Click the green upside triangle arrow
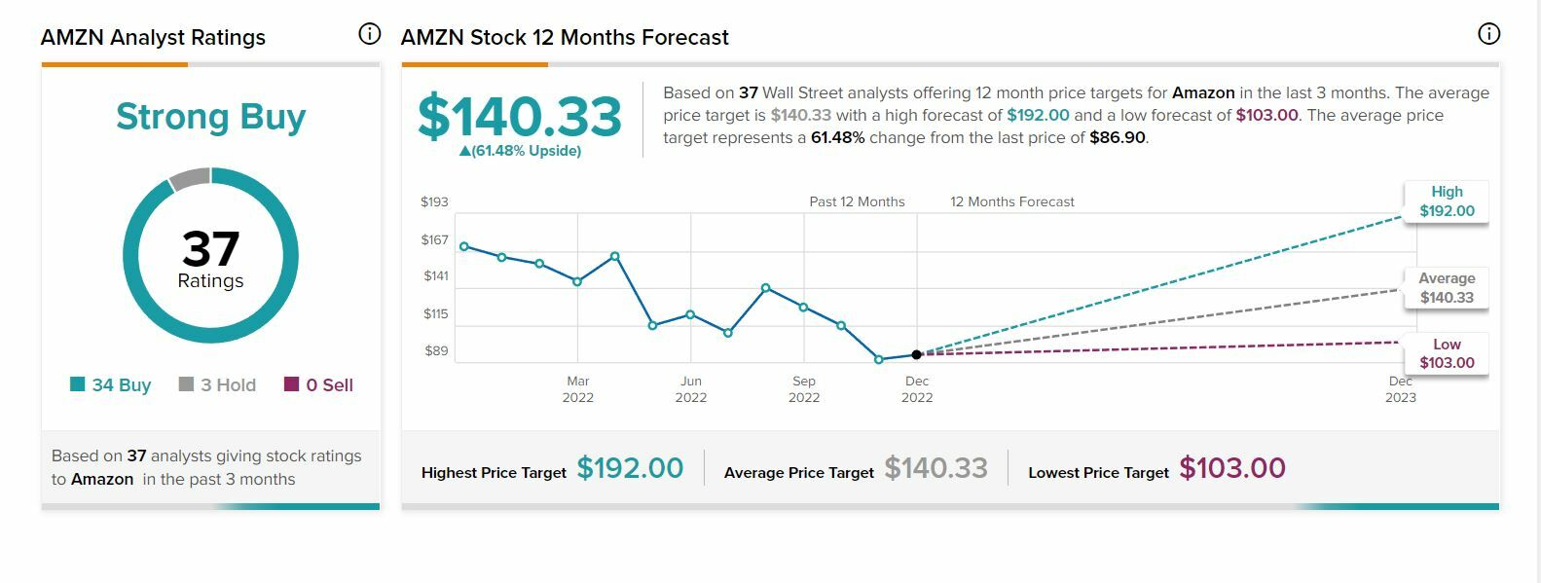This screenshot has width=1541, height=583. 464,151
